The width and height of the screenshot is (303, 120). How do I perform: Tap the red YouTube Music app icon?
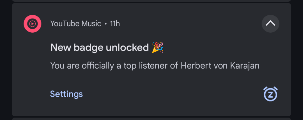tap(33, 24)
